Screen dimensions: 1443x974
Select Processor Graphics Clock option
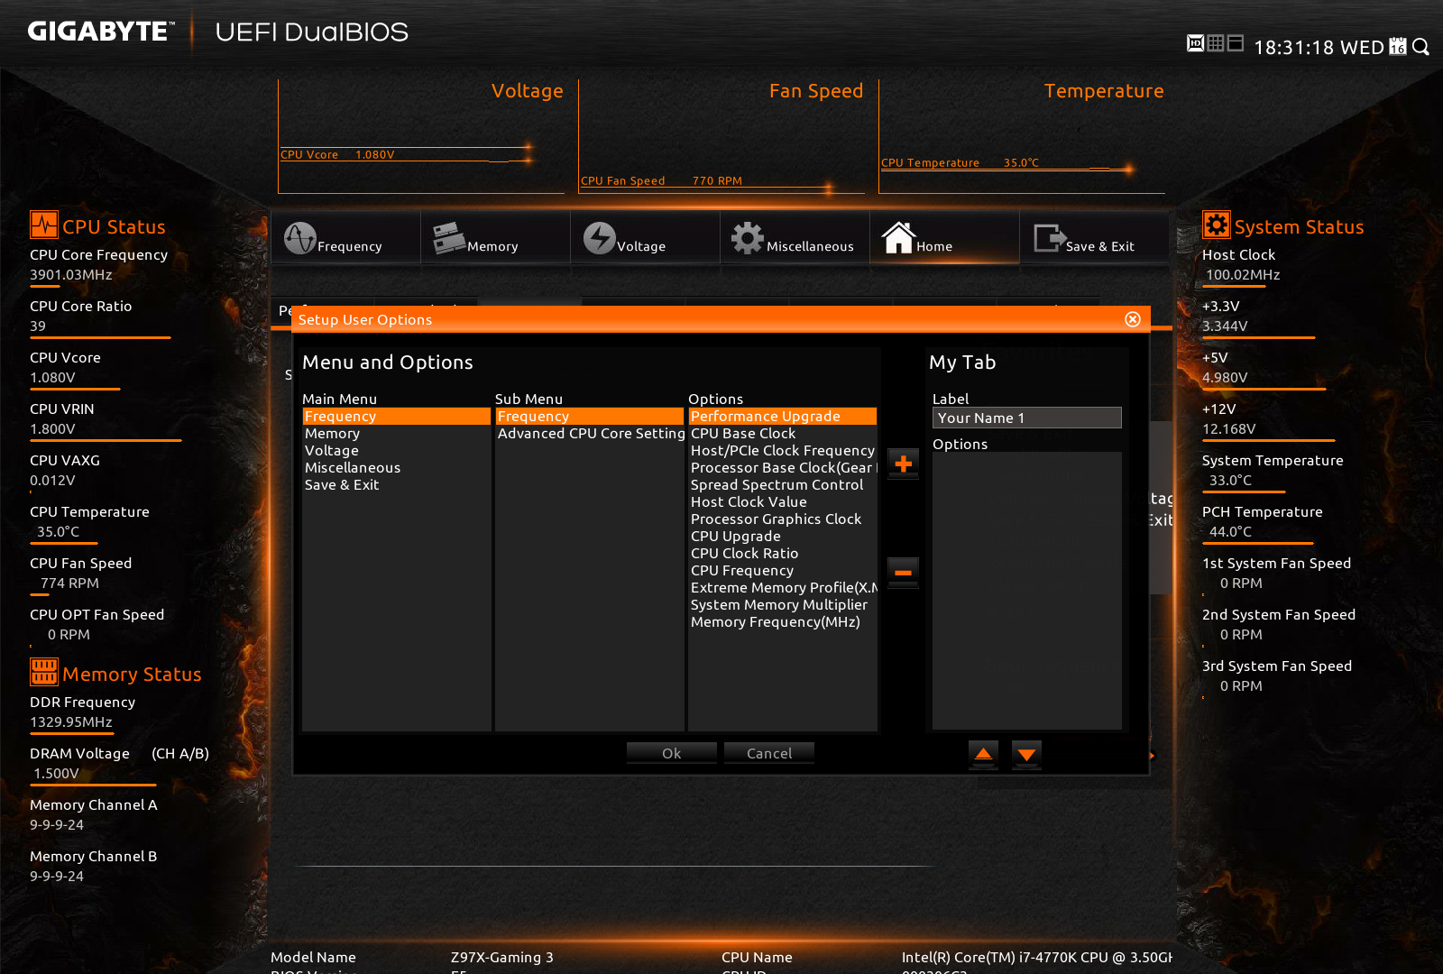(x=783, y=519)
